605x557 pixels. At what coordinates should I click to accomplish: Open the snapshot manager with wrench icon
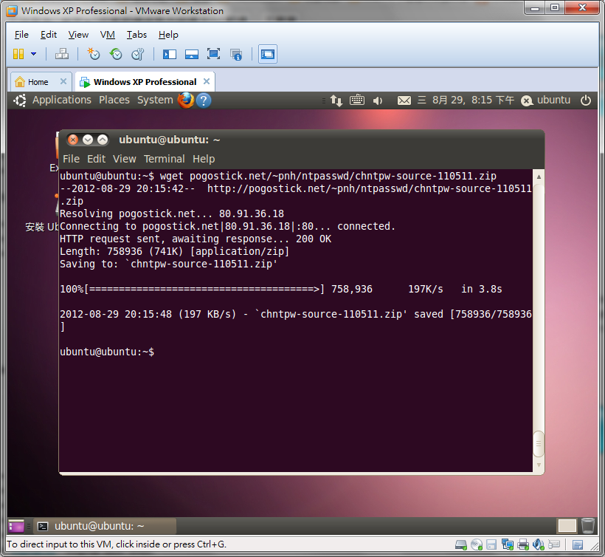tap(138, 54)
